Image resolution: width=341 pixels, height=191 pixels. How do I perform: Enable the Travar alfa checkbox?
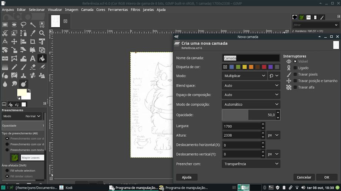[295, 87]
